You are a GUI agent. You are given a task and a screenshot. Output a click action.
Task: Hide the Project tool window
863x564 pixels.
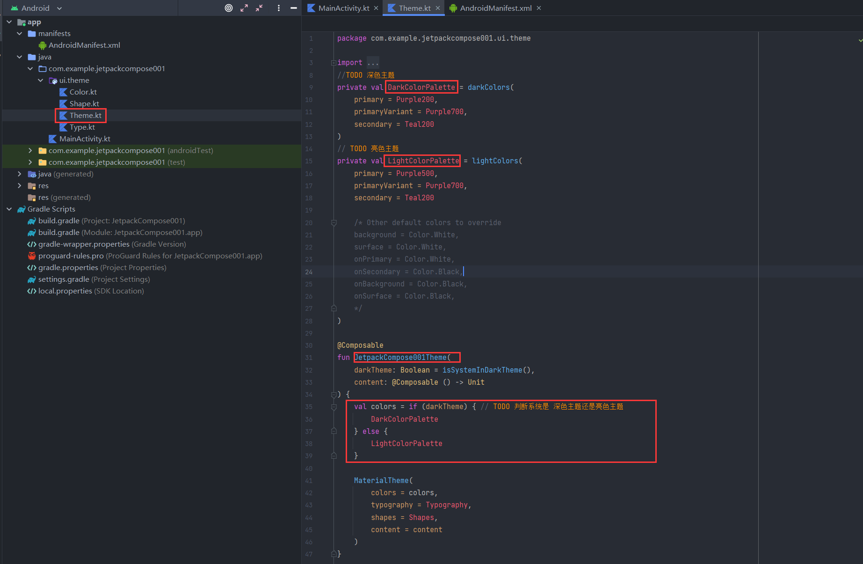(294, 8)
